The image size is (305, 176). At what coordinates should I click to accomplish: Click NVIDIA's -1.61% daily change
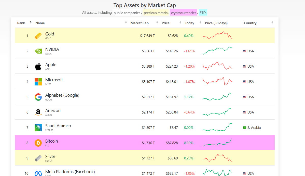[189, 51]
